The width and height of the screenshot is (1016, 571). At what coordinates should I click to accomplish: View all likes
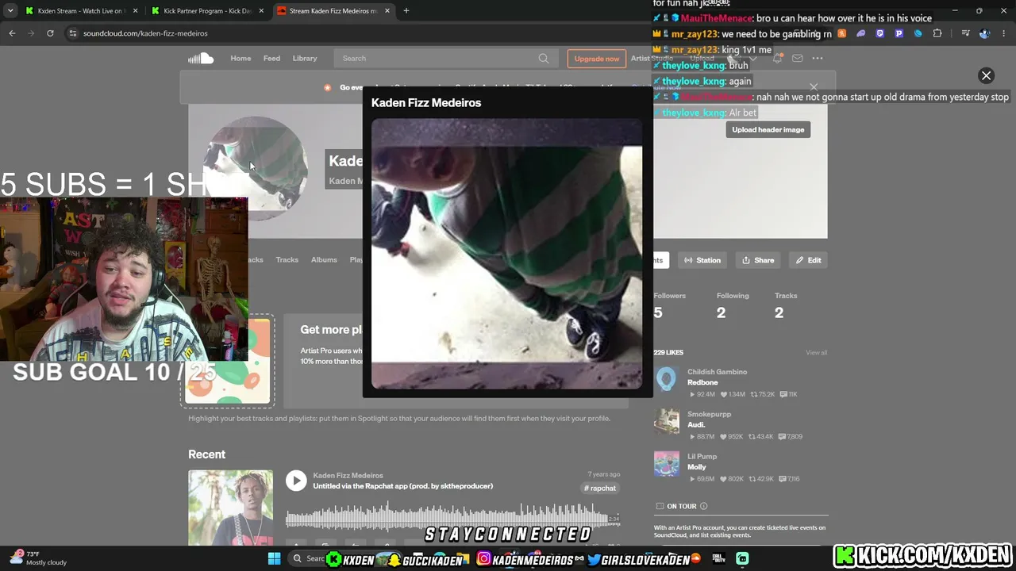coord(816,352)
